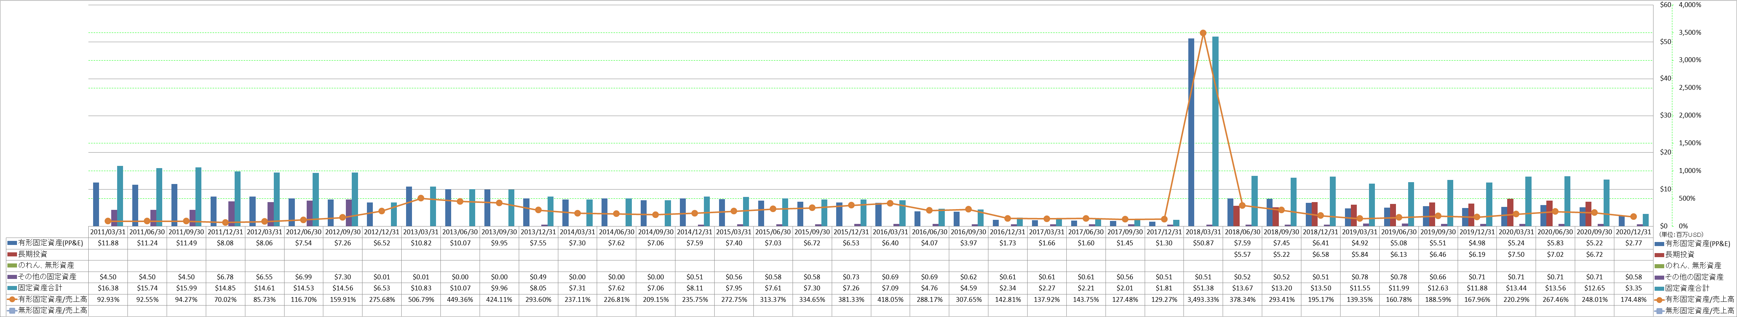Click the $3.35 total fixed assets cell
The image size is (1737, 317).
tap(1633, 288)
